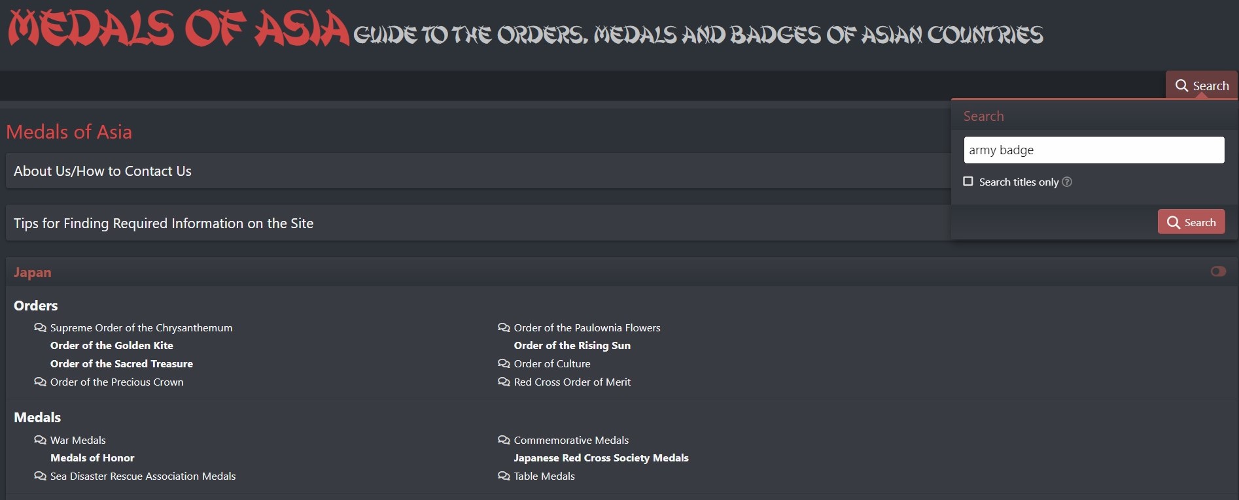Open Tips for Finding Required Information on the Site
This screenshot has height=500, width=1239.
[x=164, y=224]
